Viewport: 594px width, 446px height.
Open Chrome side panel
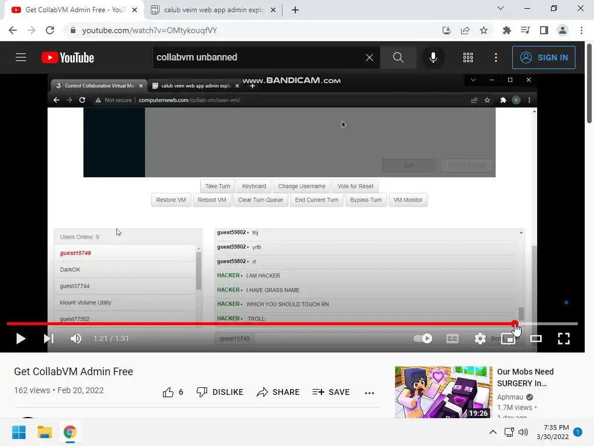544,30
